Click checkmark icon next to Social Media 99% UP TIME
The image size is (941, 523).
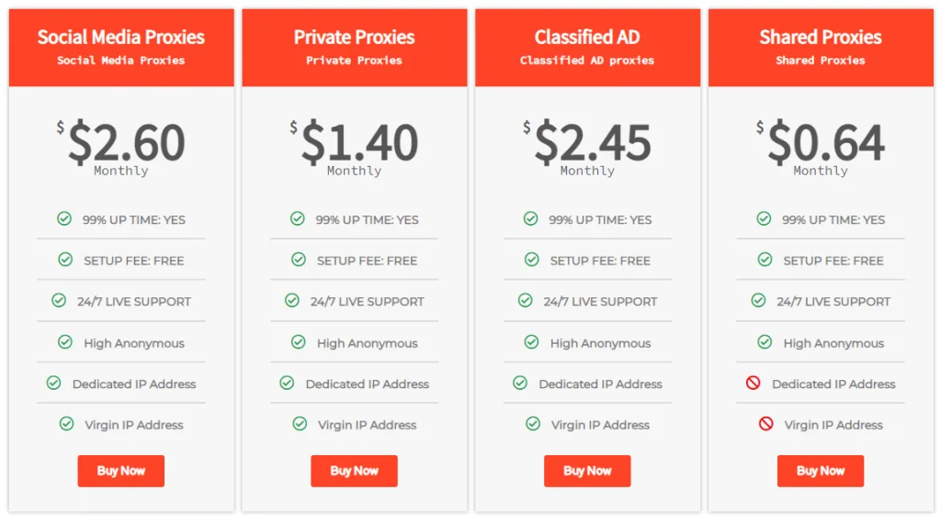(x=64, y=218)
